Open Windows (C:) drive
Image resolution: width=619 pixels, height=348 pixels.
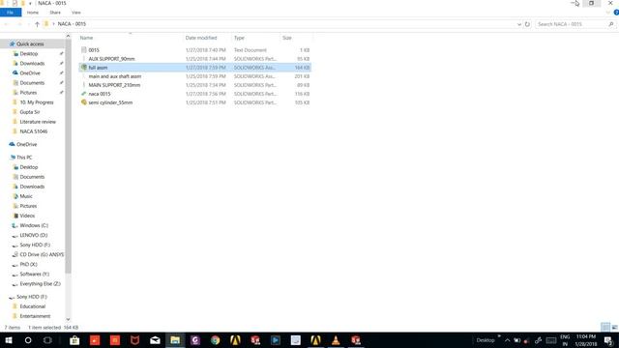click(34, 225)
